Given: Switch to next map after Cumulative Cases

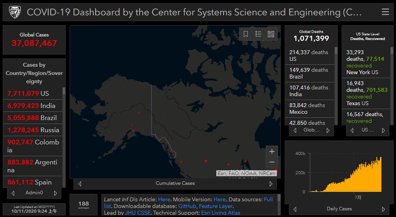Looking at the screenshot, I should pos(271,184).
